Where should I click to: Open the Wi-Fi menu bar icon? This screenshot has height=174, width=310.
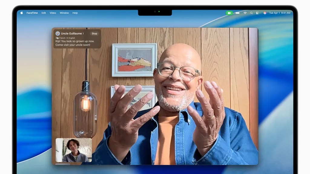pos(245,13)
